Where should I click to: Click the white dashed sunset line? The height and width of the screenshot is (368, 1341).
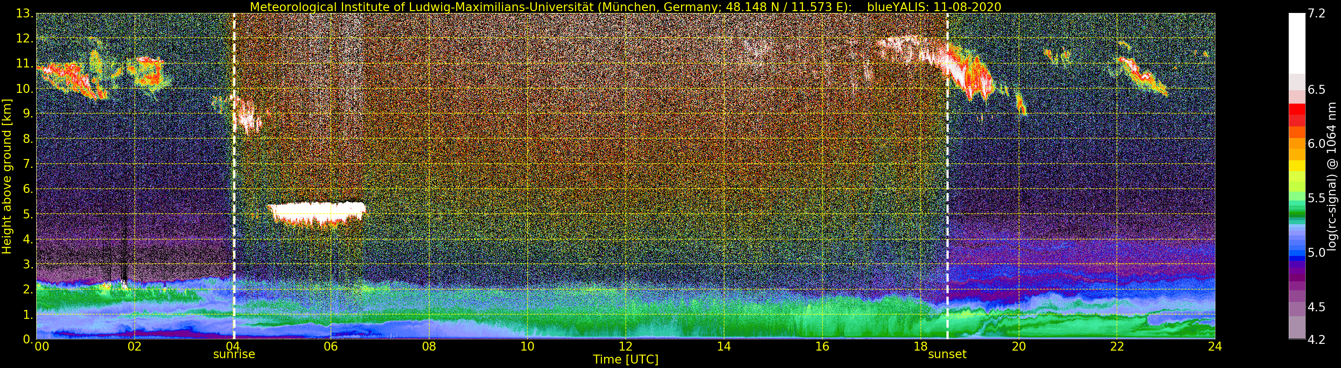click(x=947, y=176)
